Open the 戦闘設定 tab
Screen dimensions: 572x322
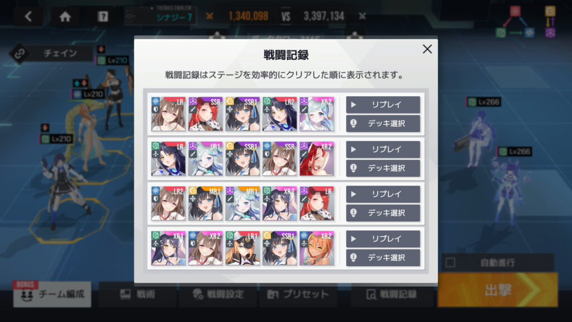coord(219,294)
